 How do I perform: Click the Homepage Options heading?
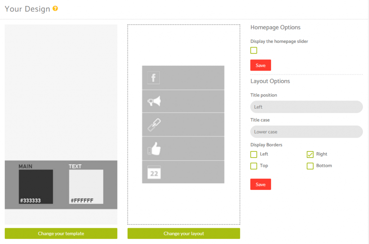point(275,27)
